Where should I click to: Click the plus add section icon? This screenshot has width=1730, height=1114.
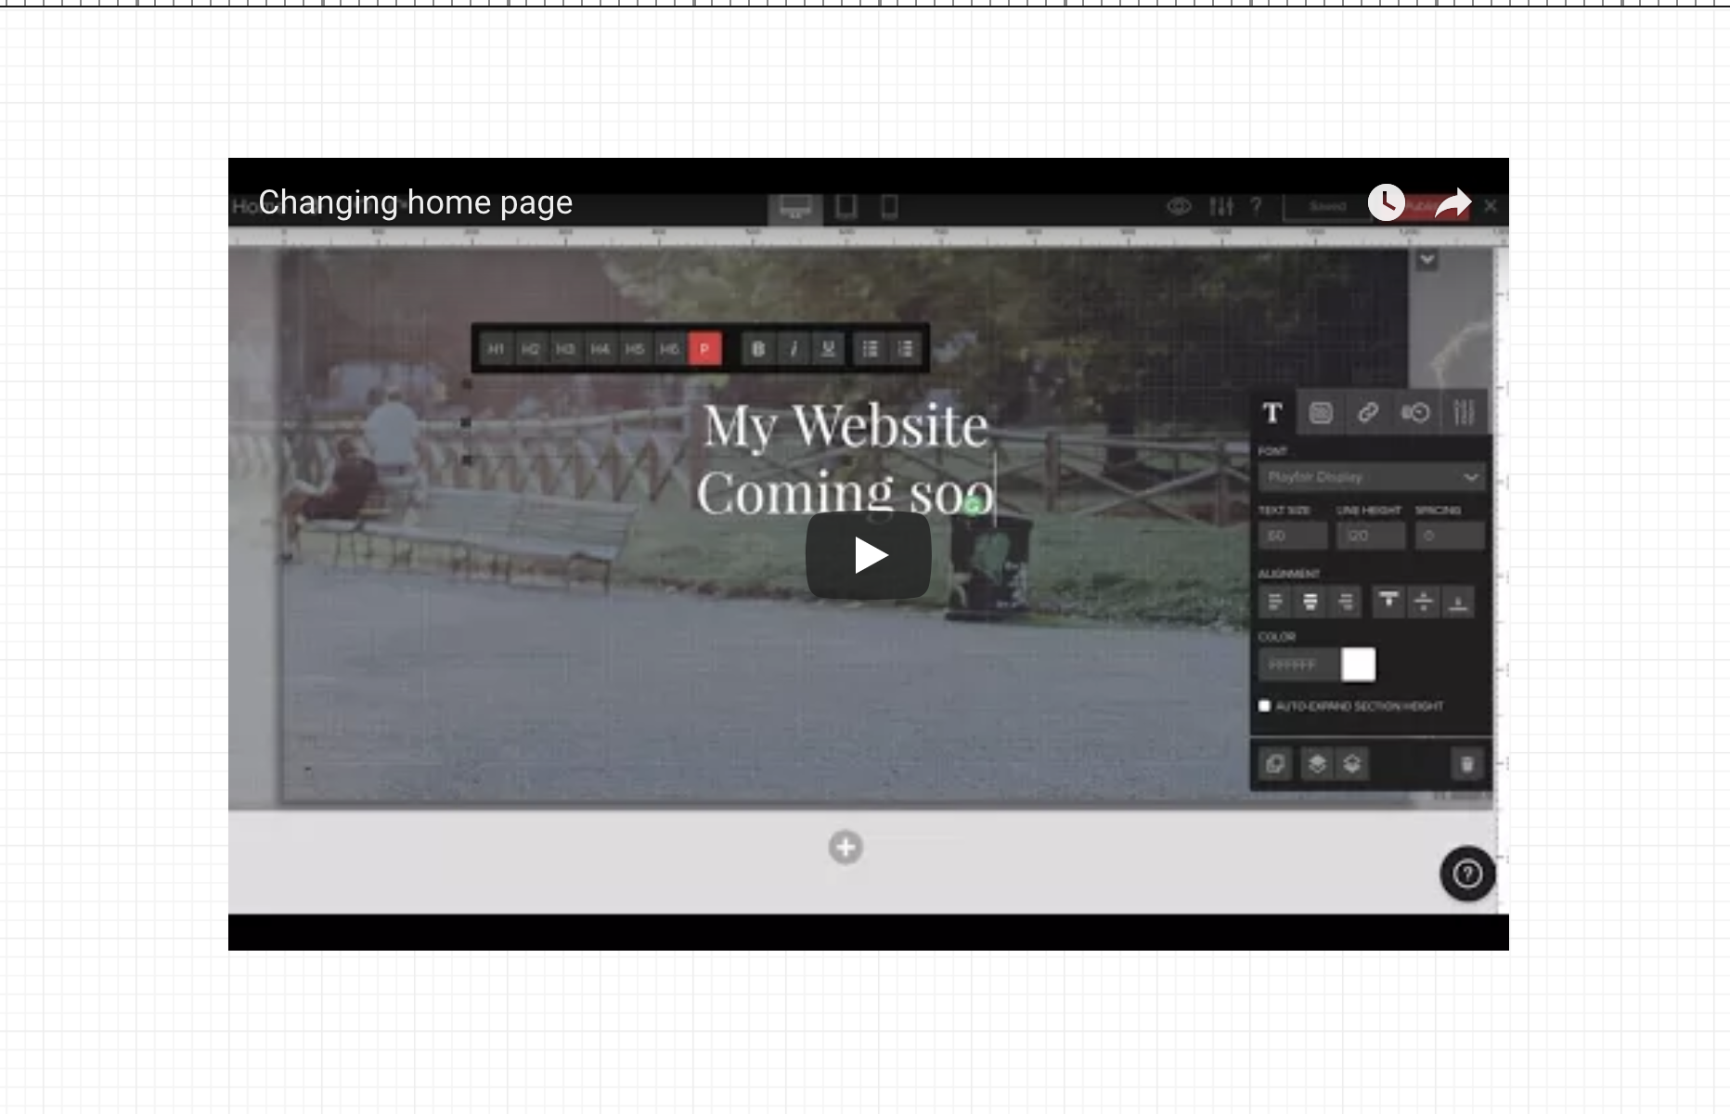tap(845, 848)
